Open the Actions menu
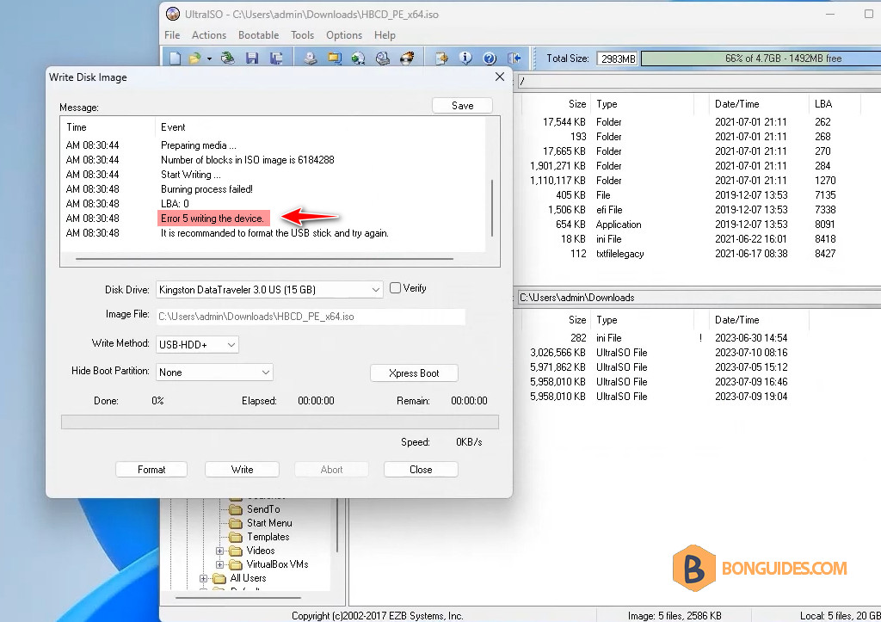Screen dimensions: 881x622 click(x=209, y=34)
